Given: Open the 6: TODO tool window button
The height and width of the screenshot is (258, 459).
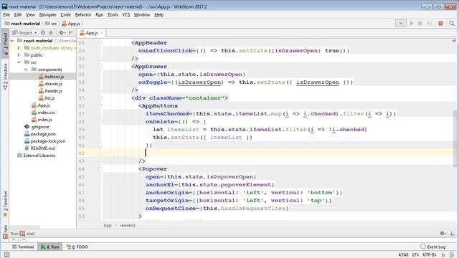Looking at the screenshot, I should pos(77,247).
